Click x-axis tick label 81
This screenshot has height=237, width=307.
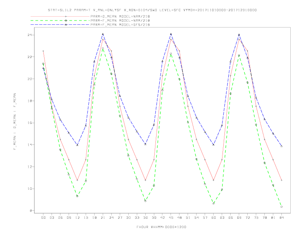pos(273,218)
